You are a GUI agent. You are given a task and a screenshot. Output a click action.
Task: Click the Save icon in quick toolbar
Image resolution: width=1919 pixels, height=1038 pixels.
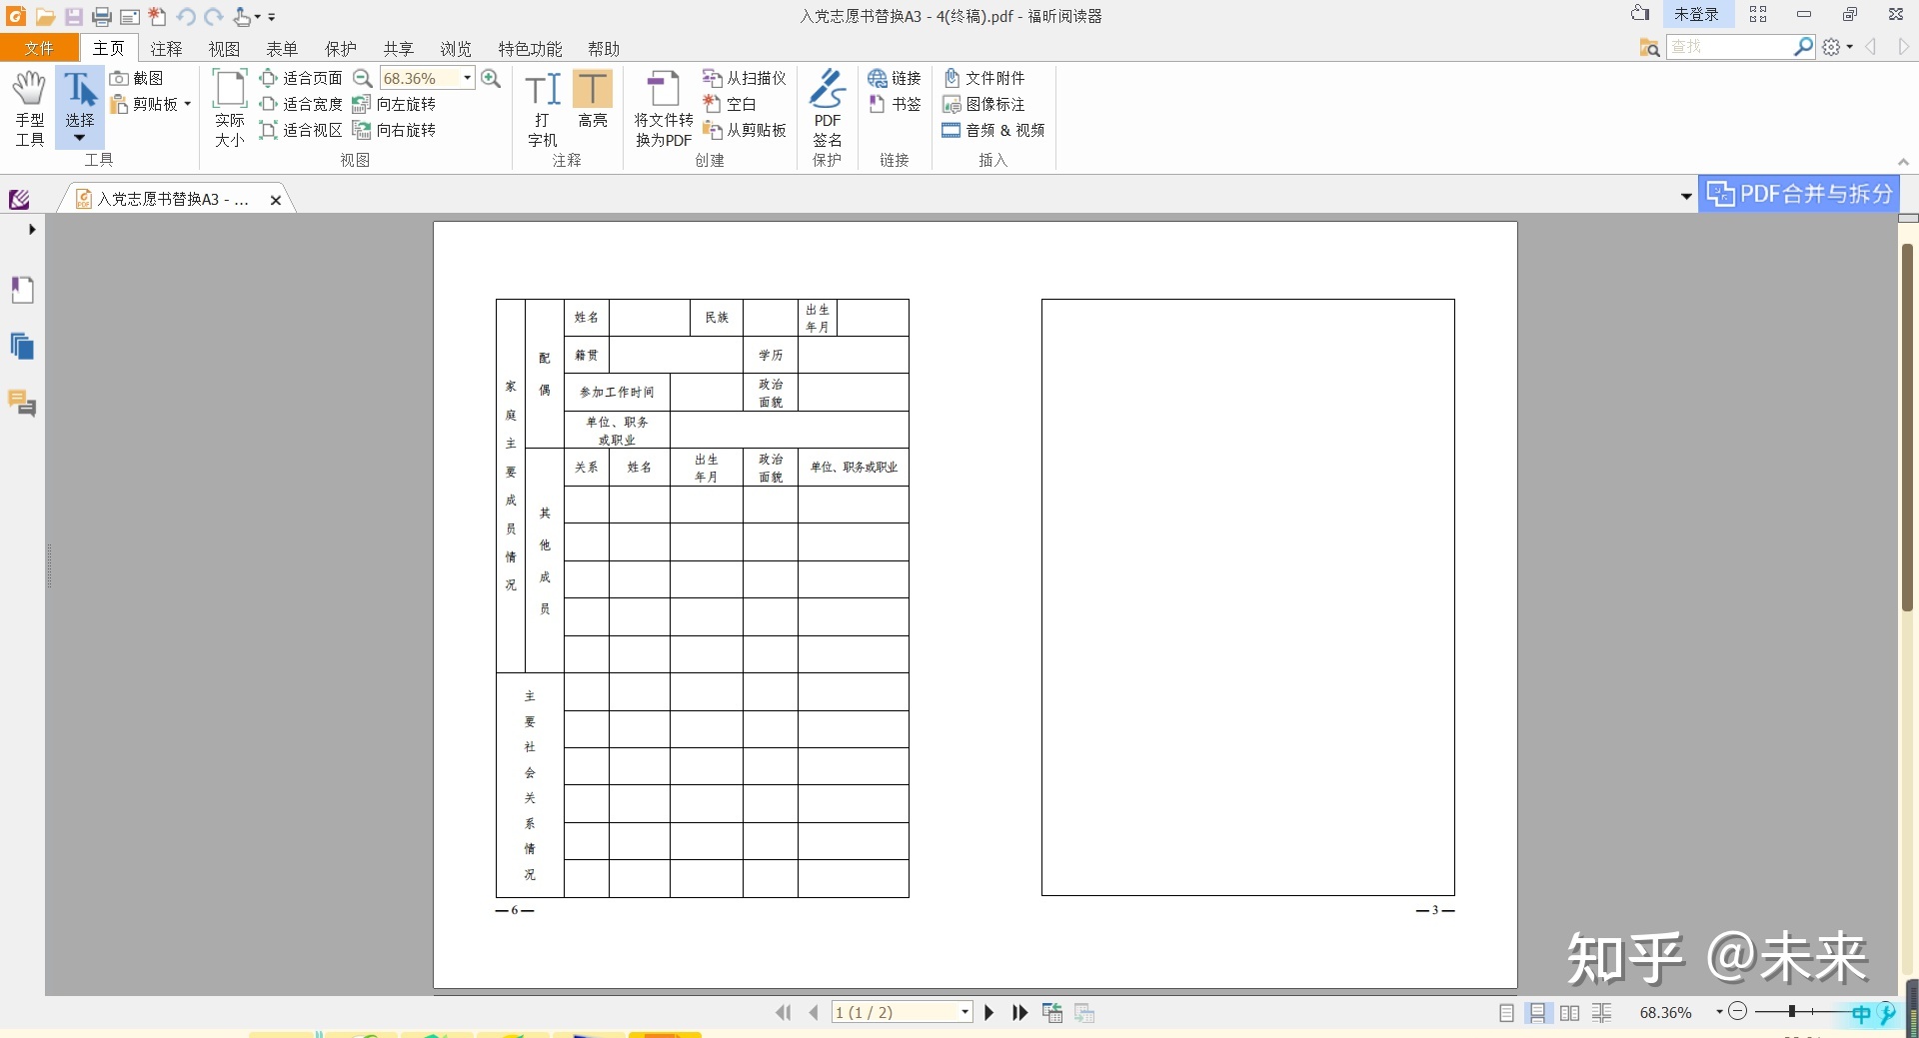[x=74, y=16]
